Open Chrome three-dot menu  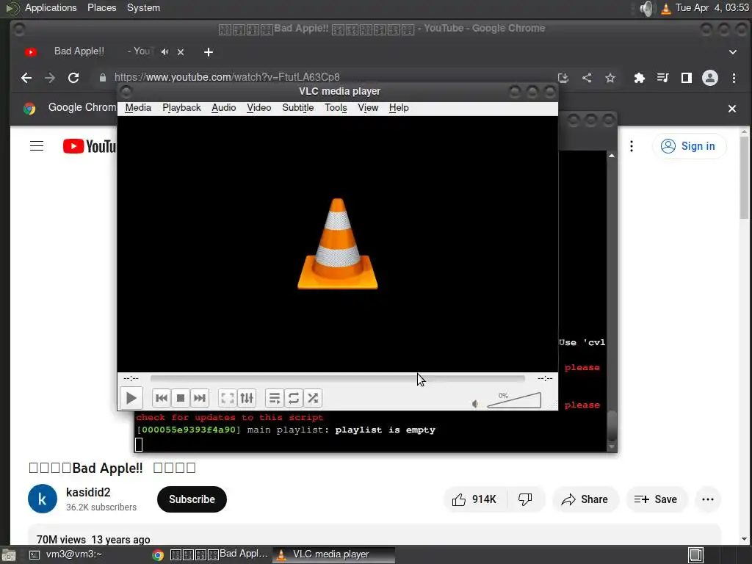coord(734,78)
